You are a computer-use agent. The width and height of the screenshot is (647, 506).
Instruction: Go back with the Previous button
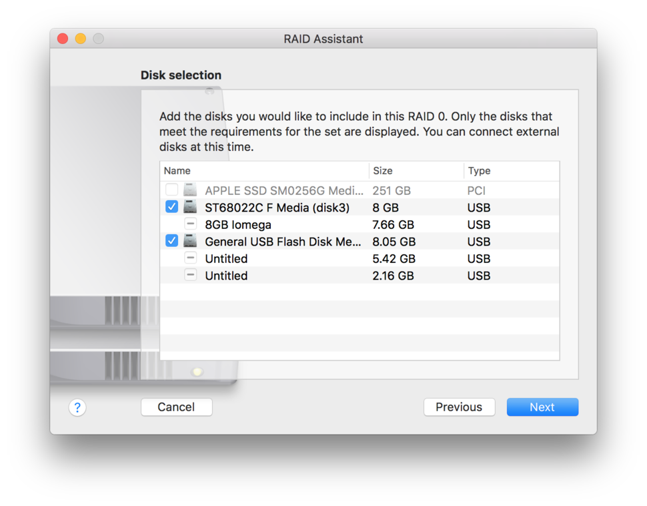pos(460,407)
